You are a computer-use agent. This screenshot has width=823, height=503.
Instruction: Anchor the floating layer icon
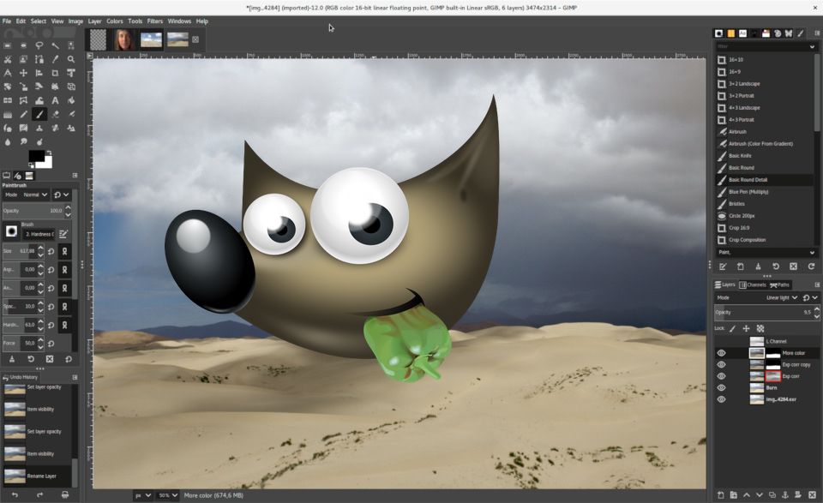click(785, 494)
